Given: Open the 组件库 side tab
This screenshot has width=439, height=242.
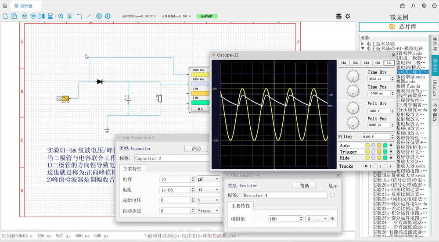Looking at the screenshot, I should [435, 44].
